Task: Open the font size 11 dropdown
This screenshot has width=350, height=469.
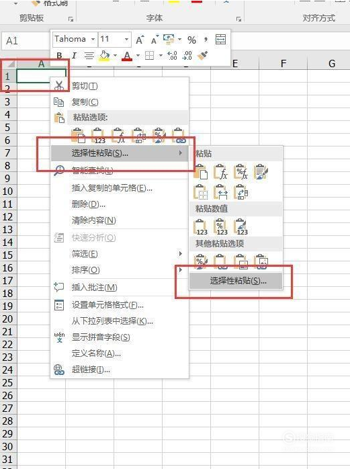Action: (x=126, y=39)
